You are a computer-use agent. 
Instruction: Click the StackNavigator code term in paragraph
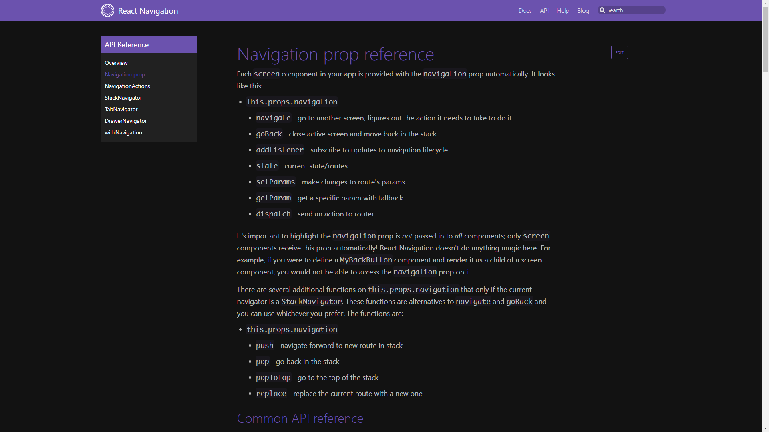coord(312,302)
